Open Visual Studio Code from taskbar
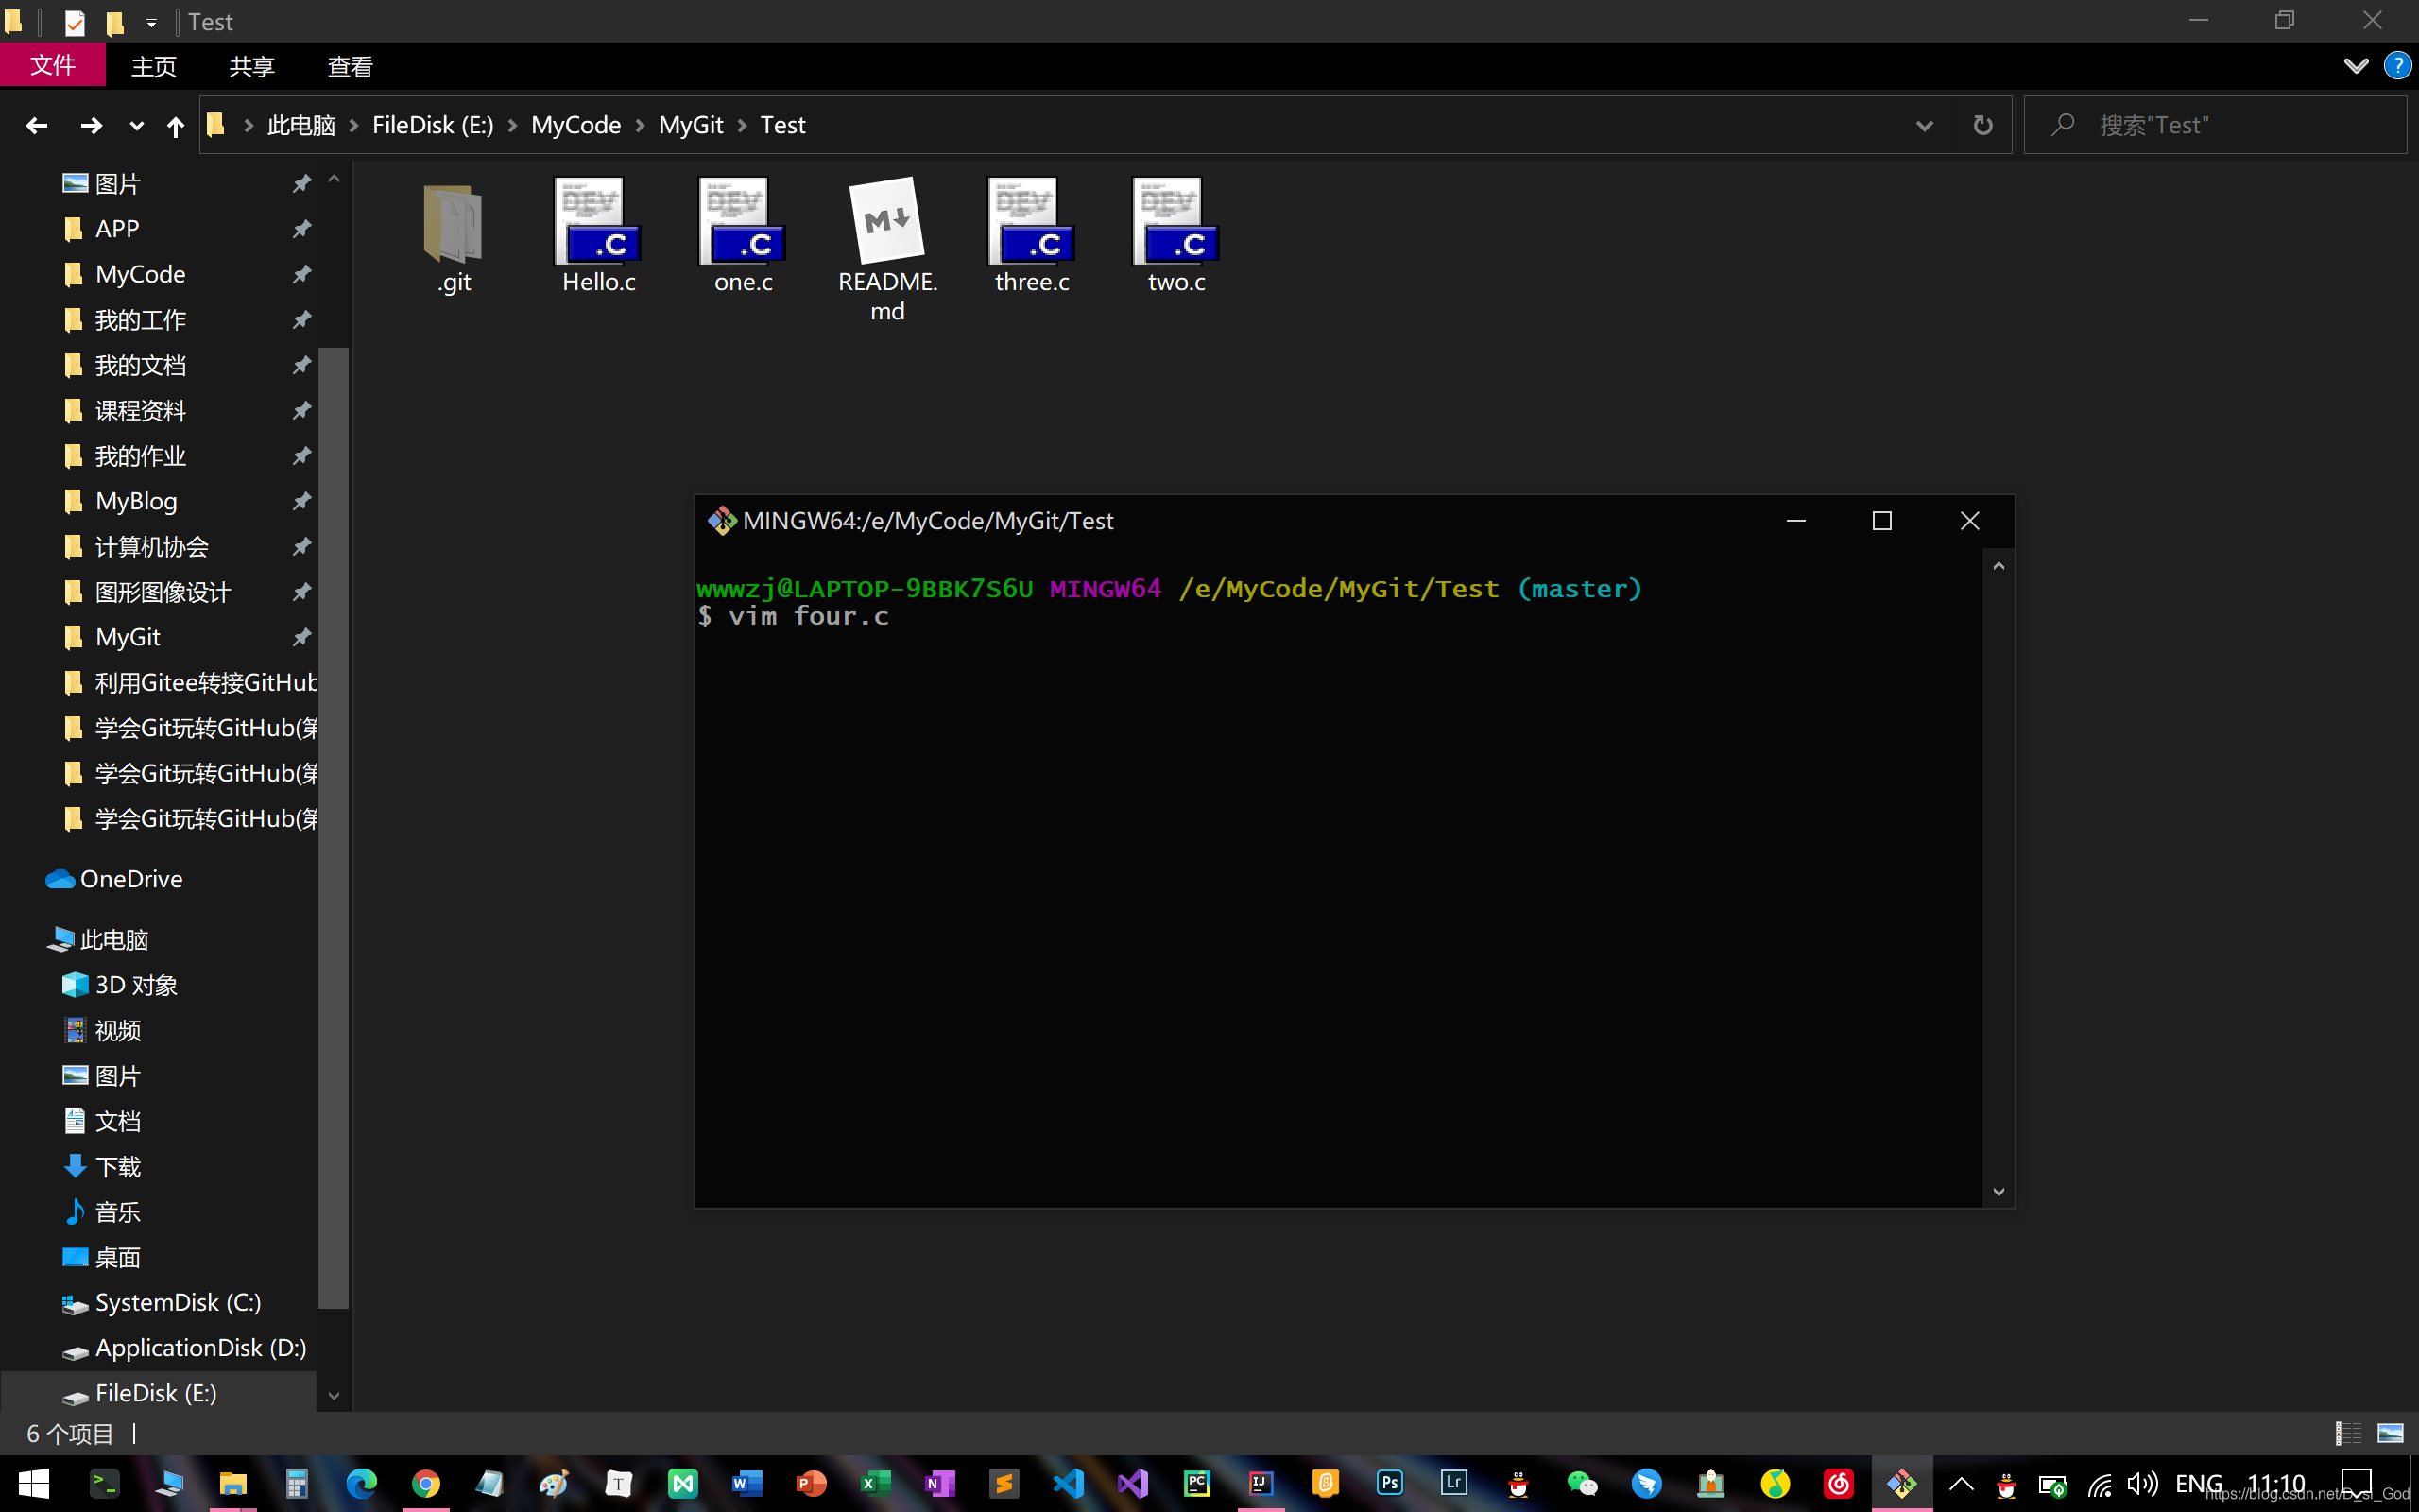The width and height of the screenshot is (2419, 1512). pos(1069,1483)
